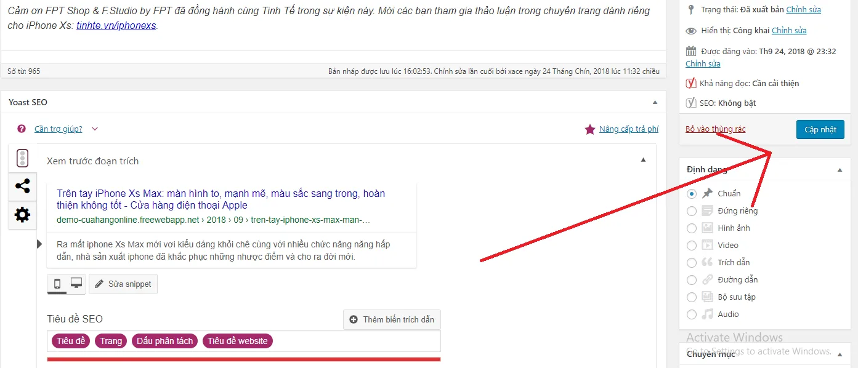858x368 pixels.
Task: Click the purple question mark help icon
Action: click(x=22, y=129)
